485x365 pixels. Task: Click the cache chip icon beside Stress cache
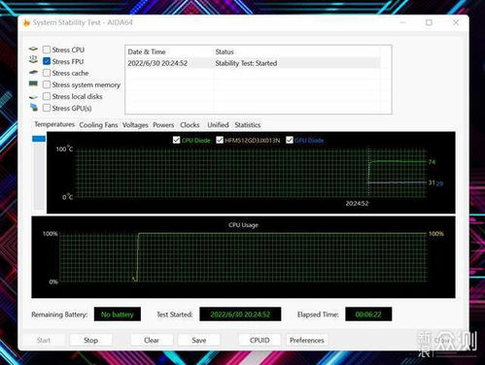click(x=33, y=73)
